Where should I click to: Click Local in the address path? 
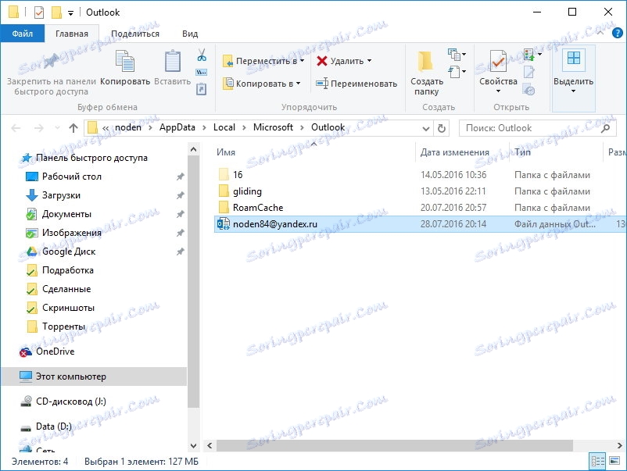coord(224,127)
